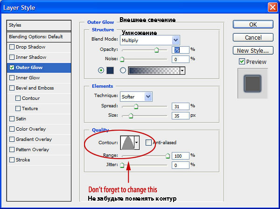Click the Opacity slider handle
The image size is (280, 209).
point(156,50)
